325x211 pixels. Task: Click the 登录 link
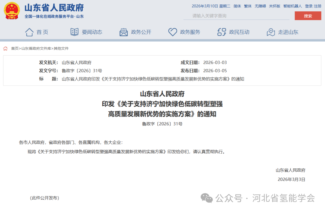click(309, 6)
